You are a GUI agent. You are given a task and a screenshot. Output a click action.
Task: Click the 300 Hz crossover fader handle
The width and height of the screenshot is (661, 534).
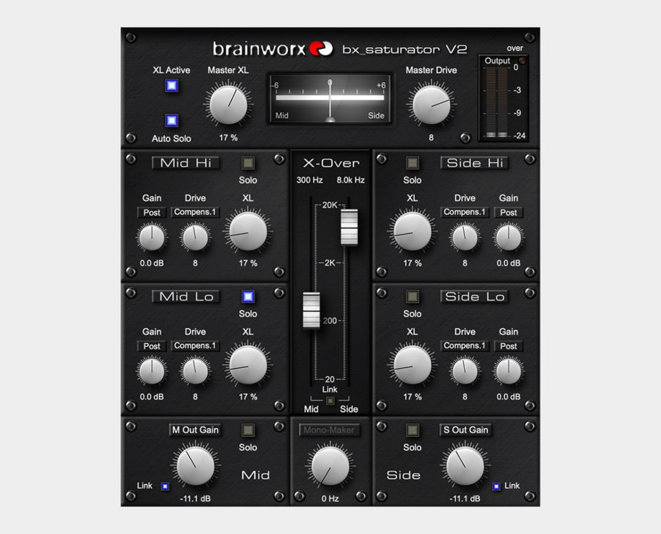click(311, 310)
